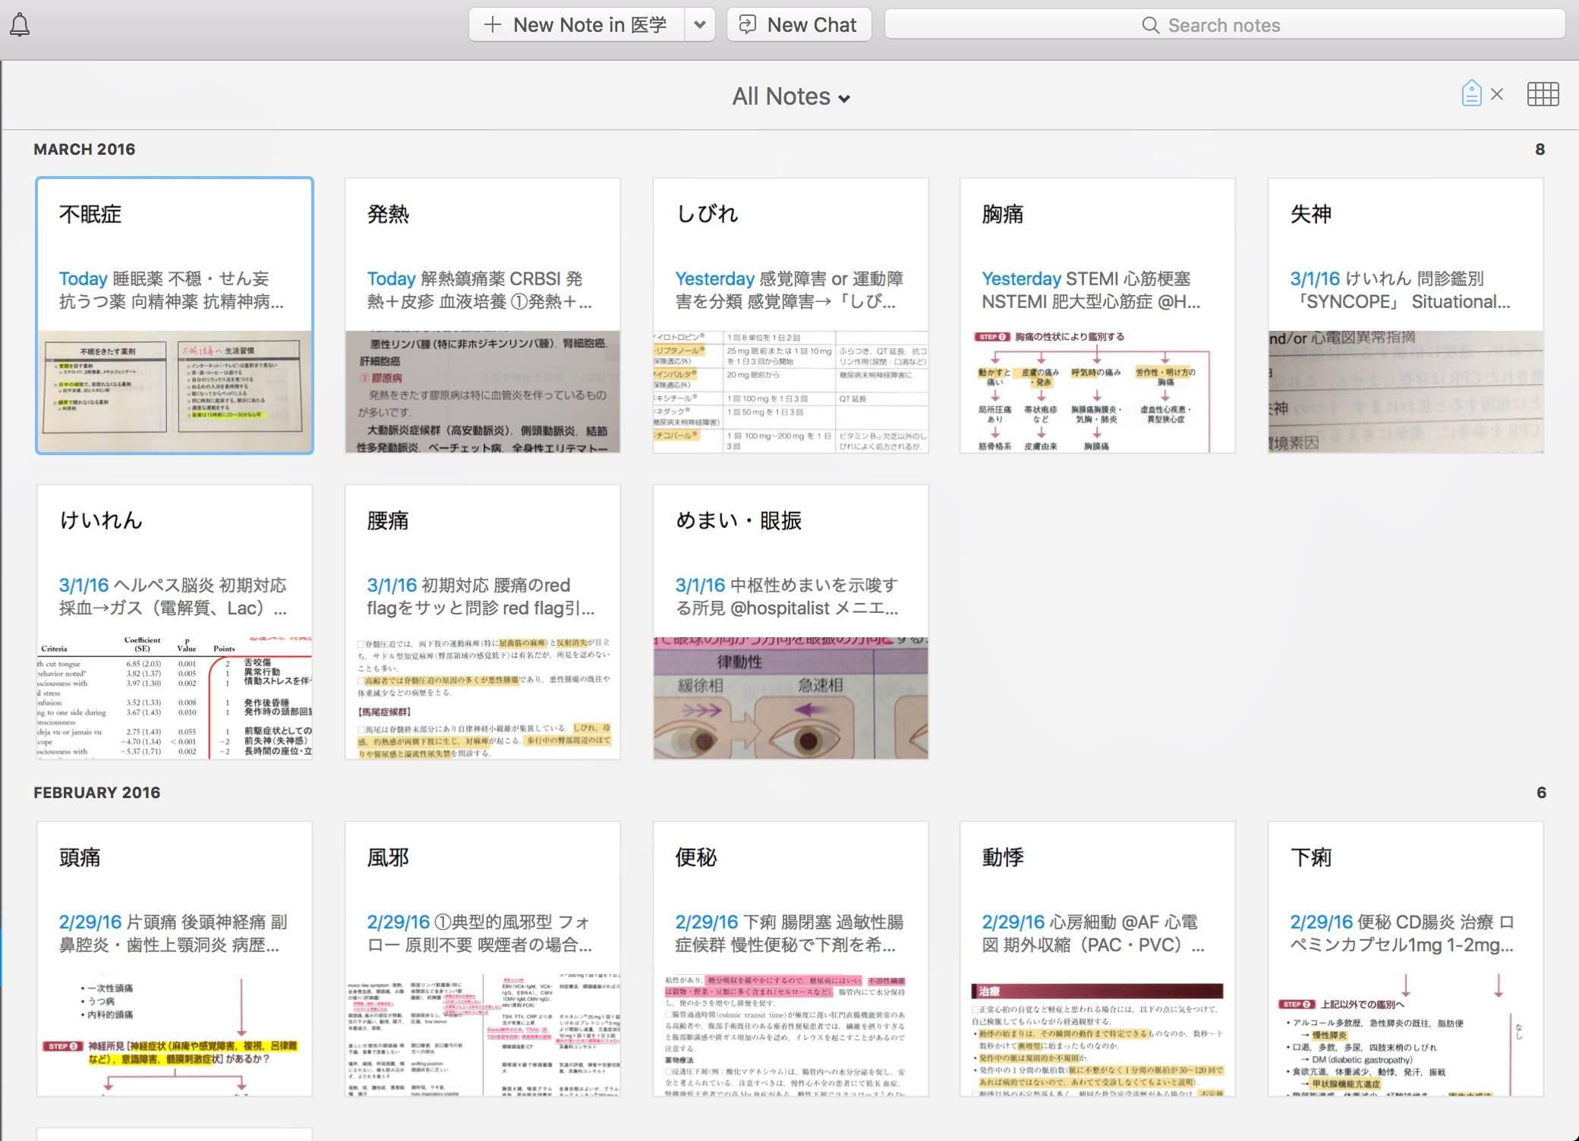Open the All Notes dropdown

[x=790, y=96]
